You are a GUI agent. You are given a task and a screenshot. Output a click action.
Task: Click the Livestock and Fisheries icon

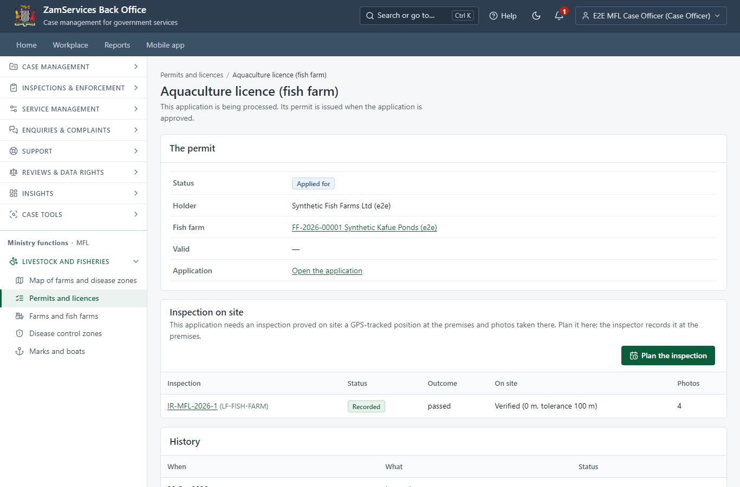[x=14, y=261]
